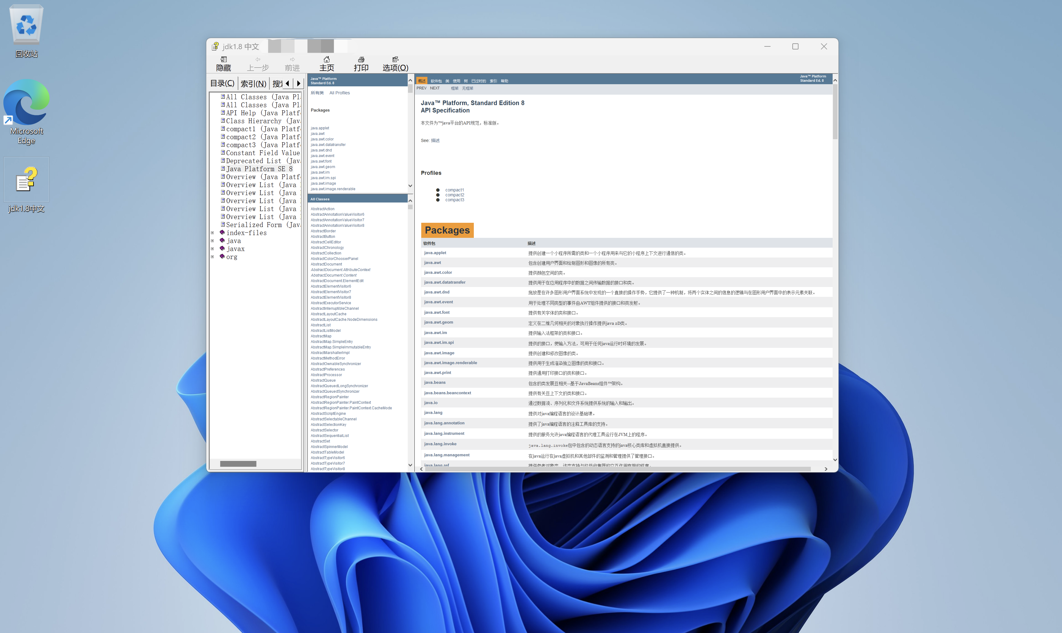Image resolution: width=1062 pixels, height=633 pixels.
Task: Click right arrow of the bottom horizontal scrollbar
Action: 826,469
